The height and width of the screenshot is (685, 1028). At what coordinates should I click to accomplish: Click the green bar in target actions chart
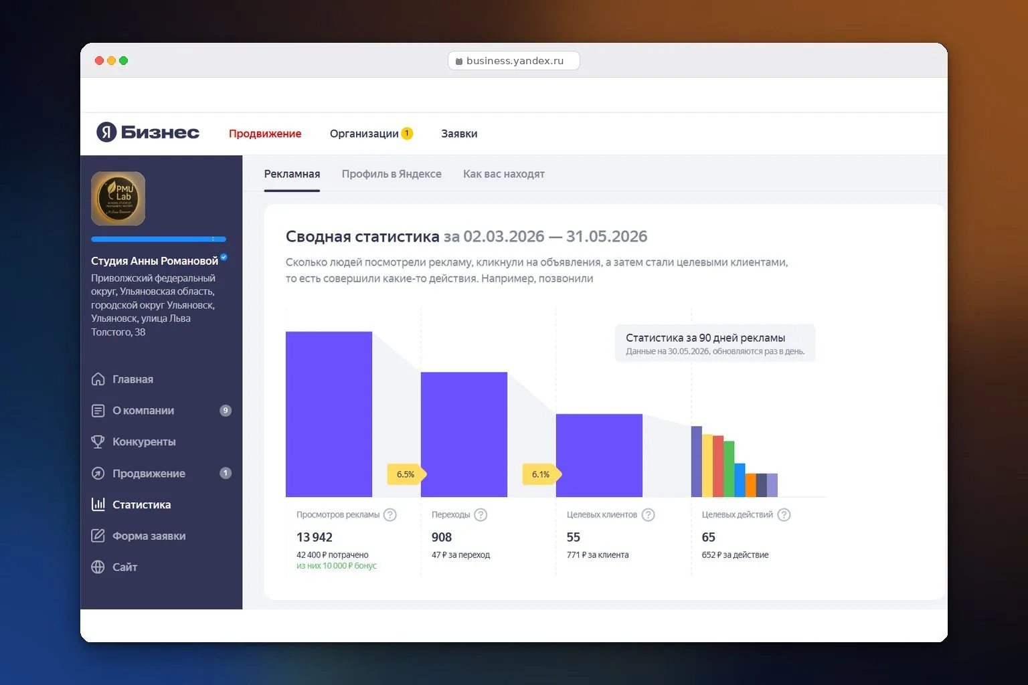click(x=729, y=469)
